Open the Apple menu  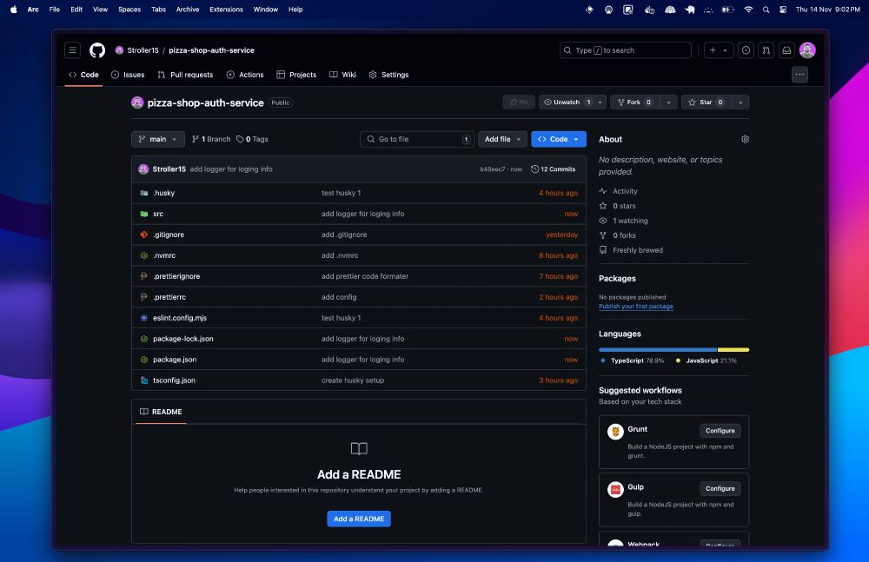click(13, 10)
